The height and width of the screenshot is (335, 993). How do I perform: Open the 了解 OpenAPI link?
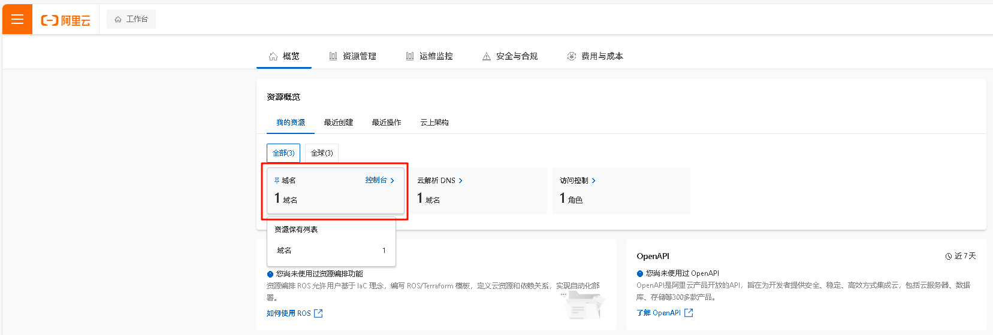tap(659, 313)
